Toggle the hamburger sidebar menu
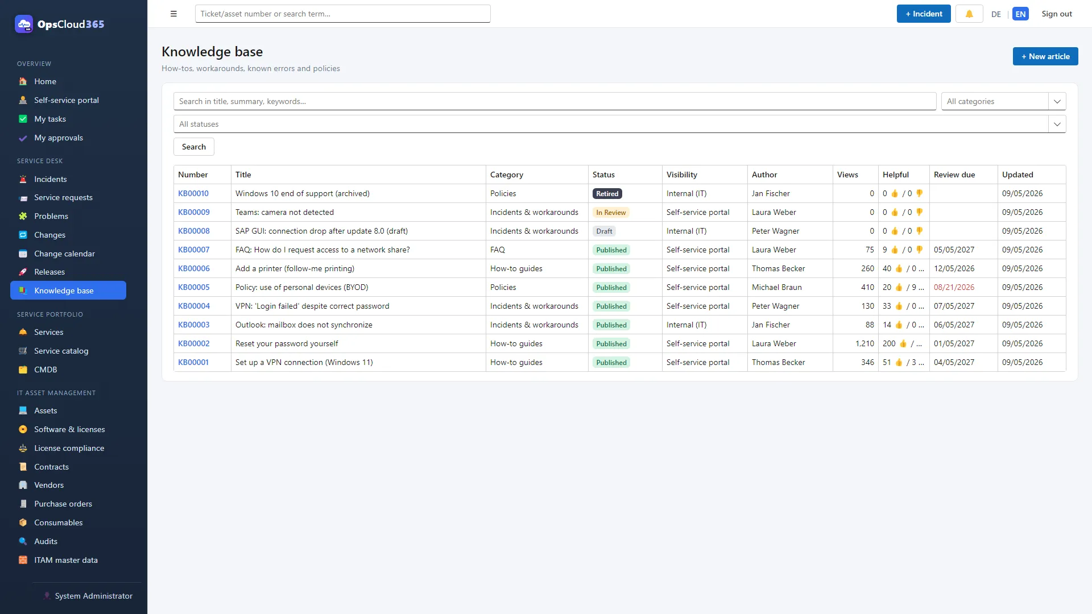The width and height of the screenshot is (1092, 614). point(173,14)
